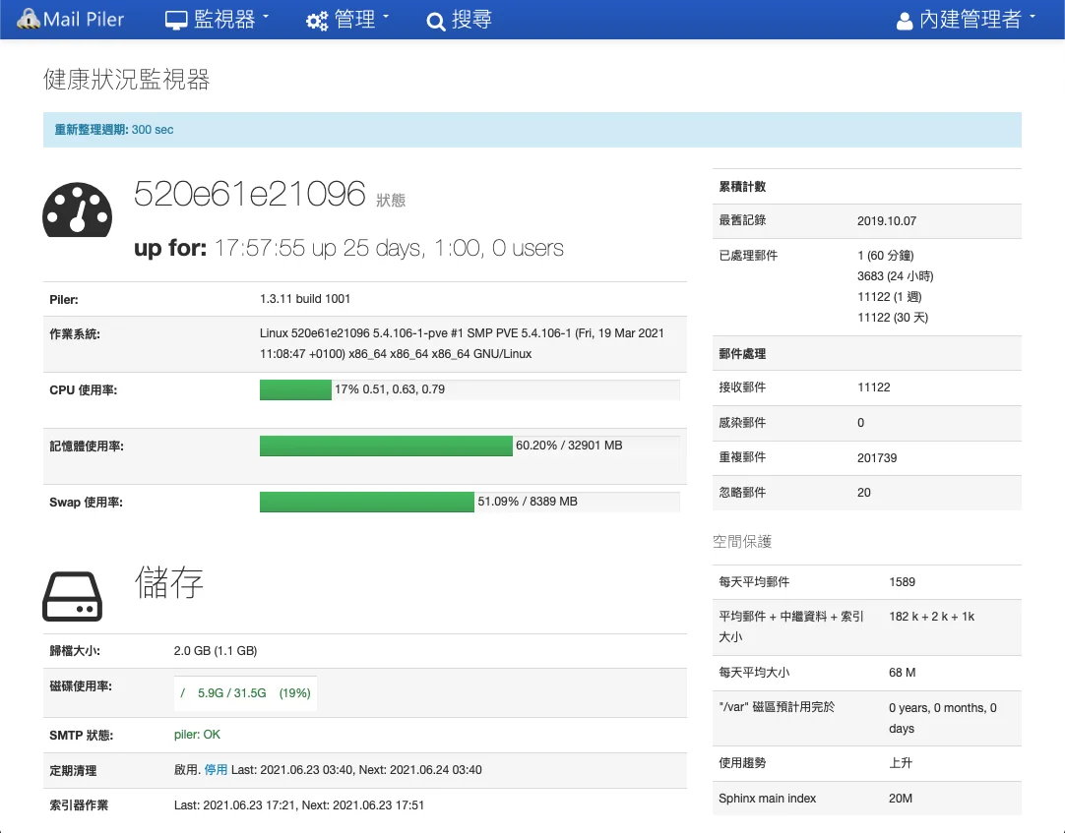Viewport: 1065px width, 833px height.
Task: Click the hard drive icon beside 儲存
Action: (72, 596)
